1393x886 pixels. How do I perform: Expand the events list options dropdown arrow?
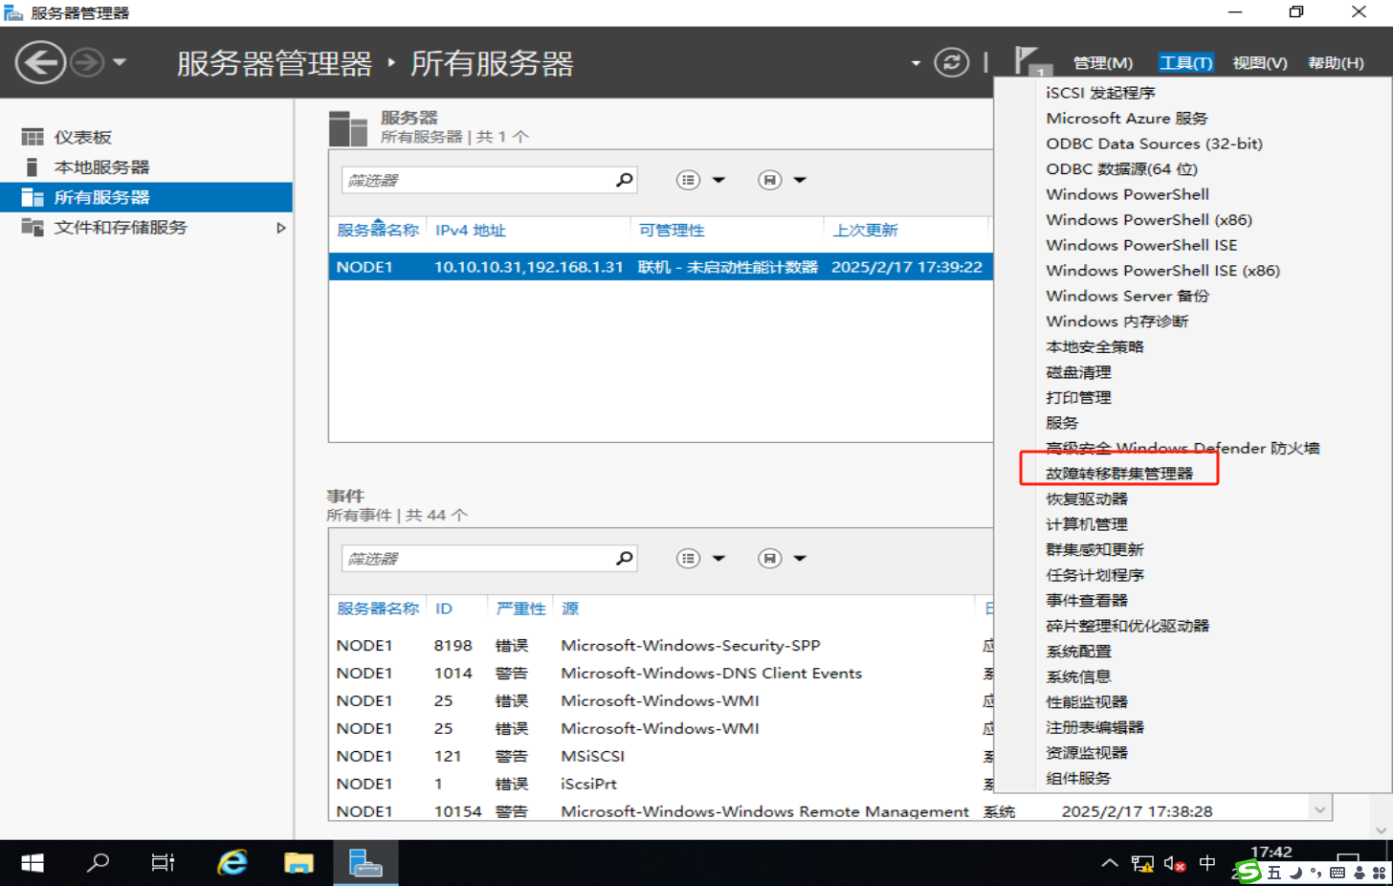(719, 558)
